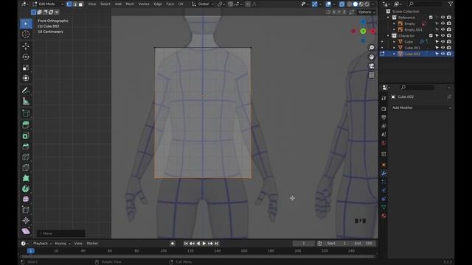Click the zoom view magnifier icon
This screenshot has height=265, width=472.
point(372,48)
